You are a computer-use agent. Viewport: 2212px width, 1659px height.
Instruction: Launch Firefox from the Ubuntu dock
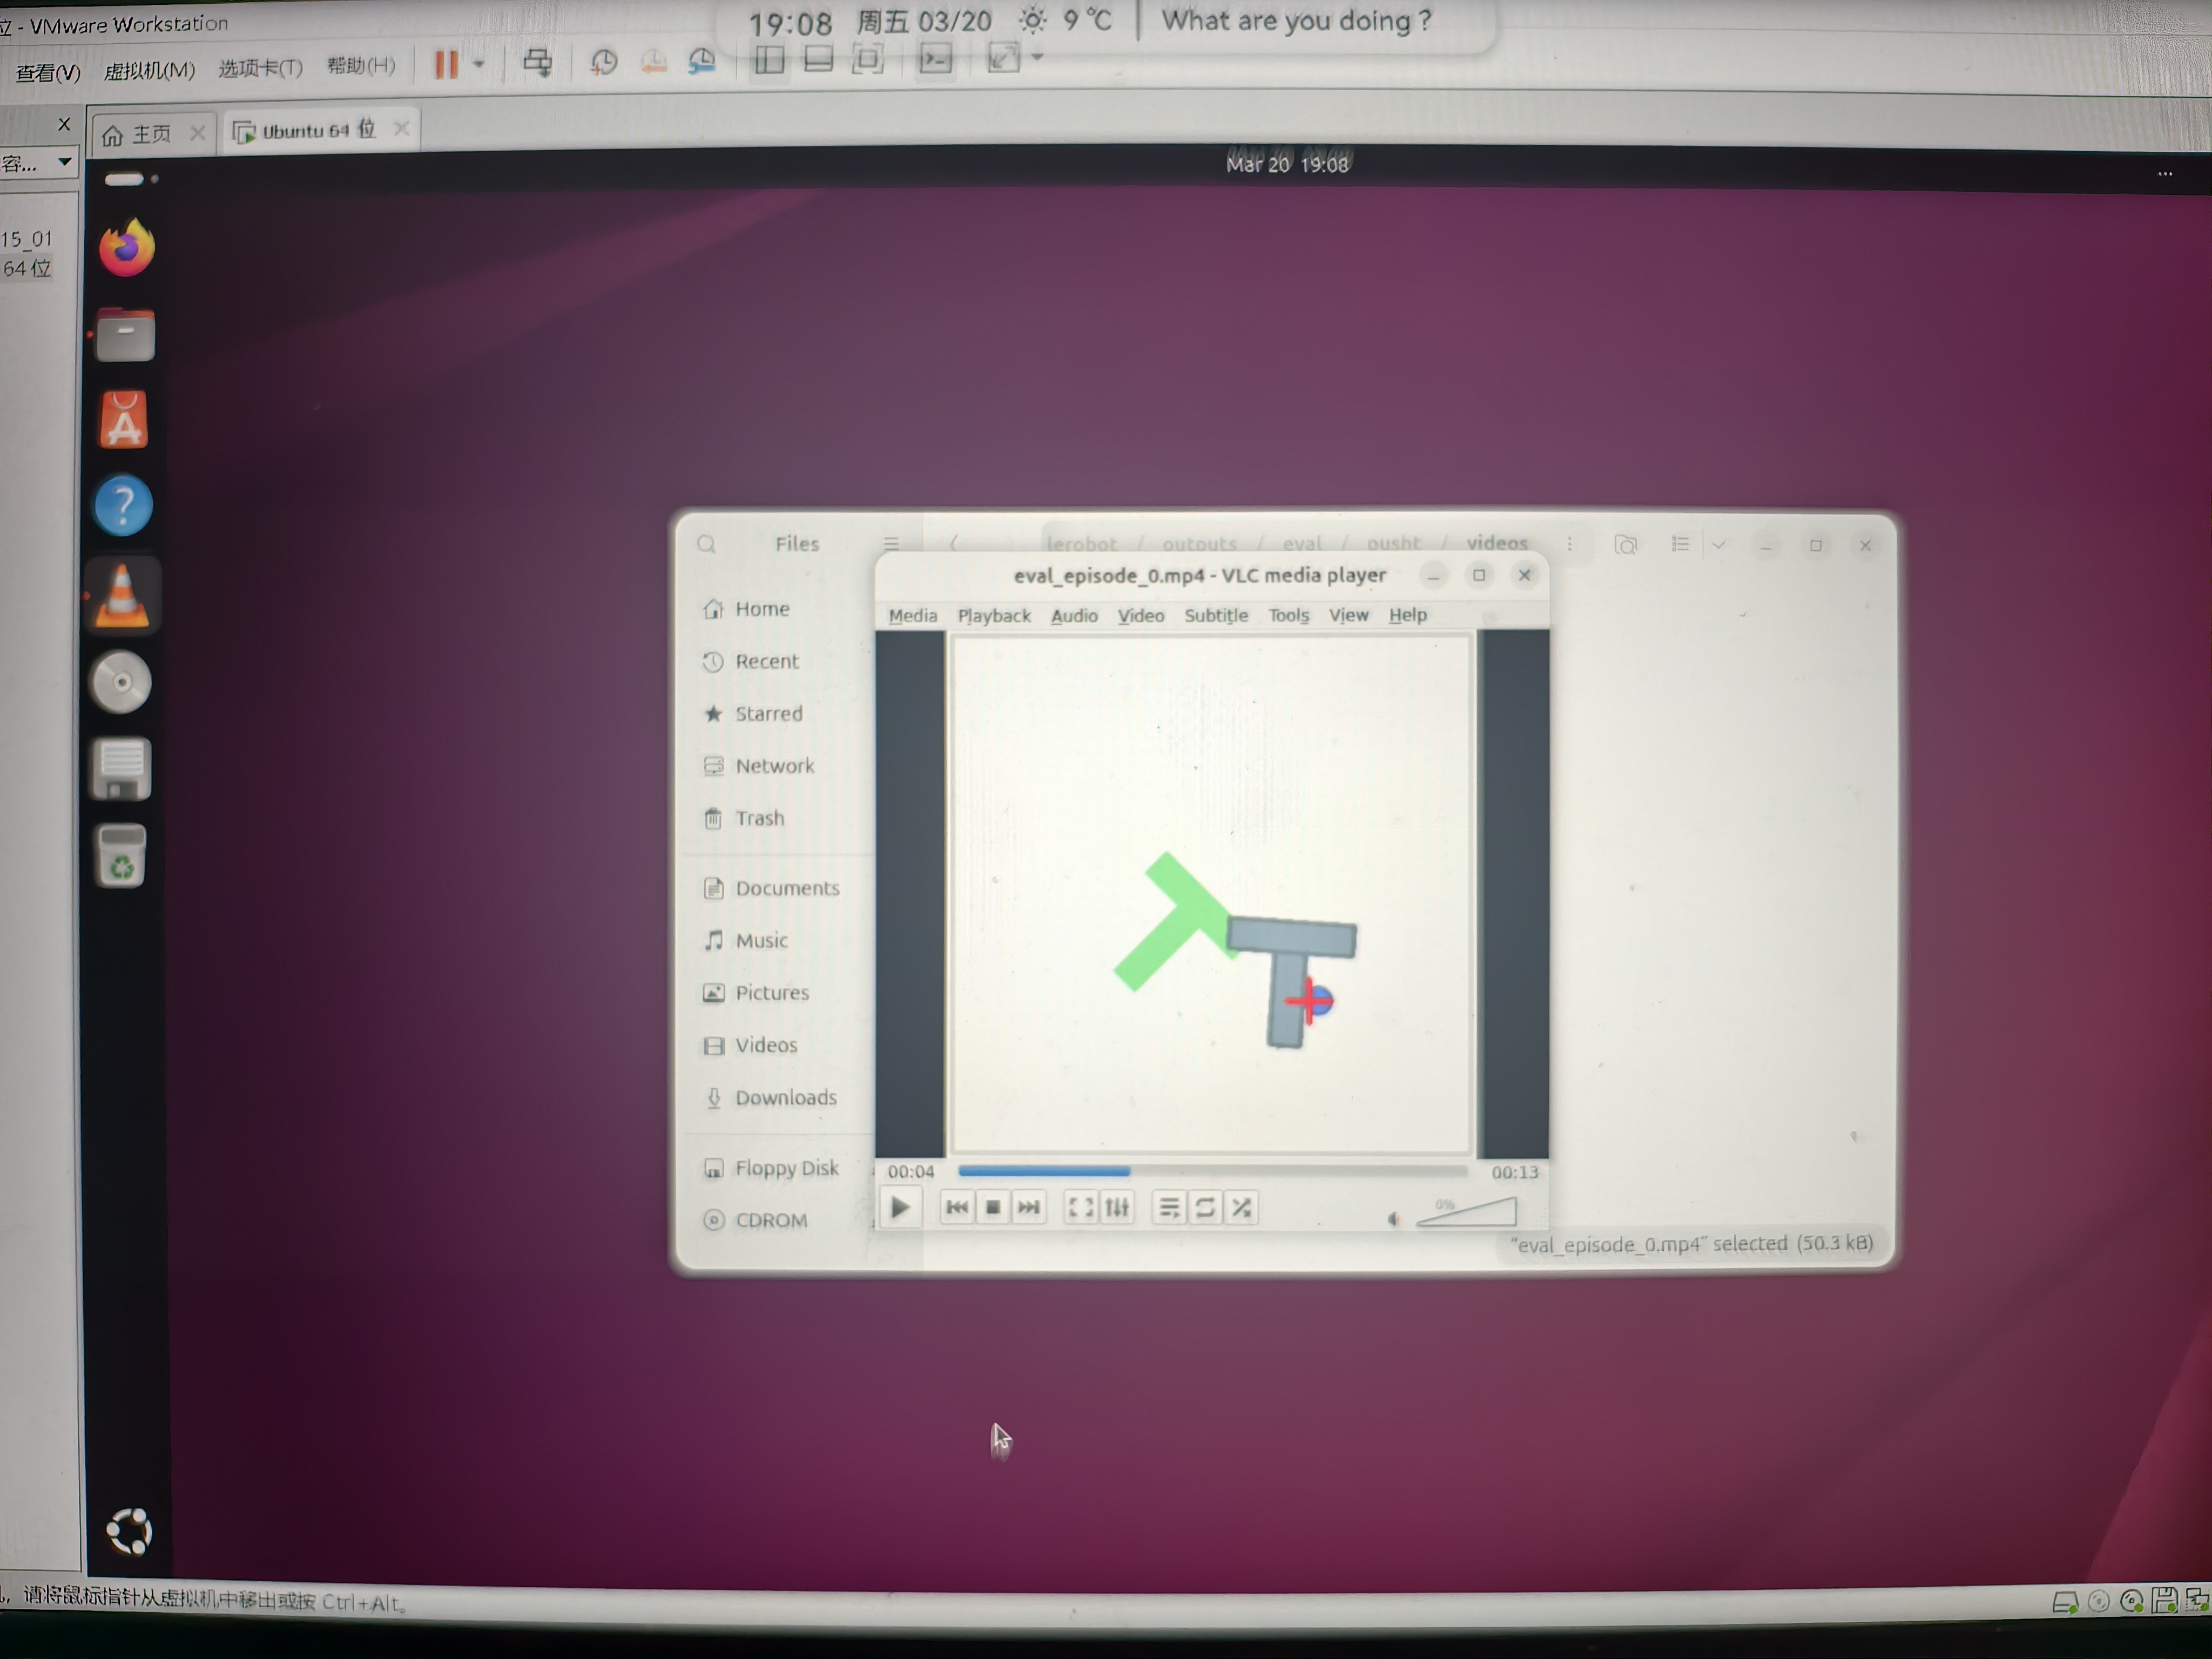click(x=126, y=248)
